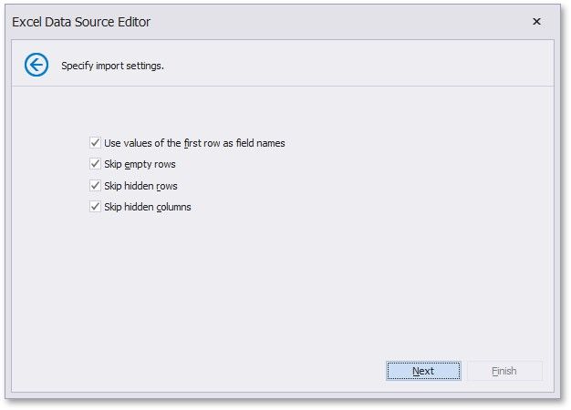Viewport: 571px width, 410px height.
Task: Click the blank footer area left of Next
Action: pos(228,371)
